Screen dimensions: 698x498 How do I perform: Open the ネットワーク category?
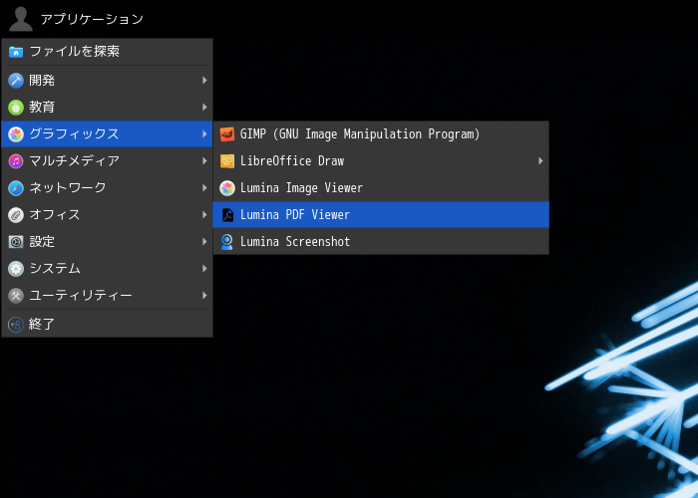pos(108,188)
